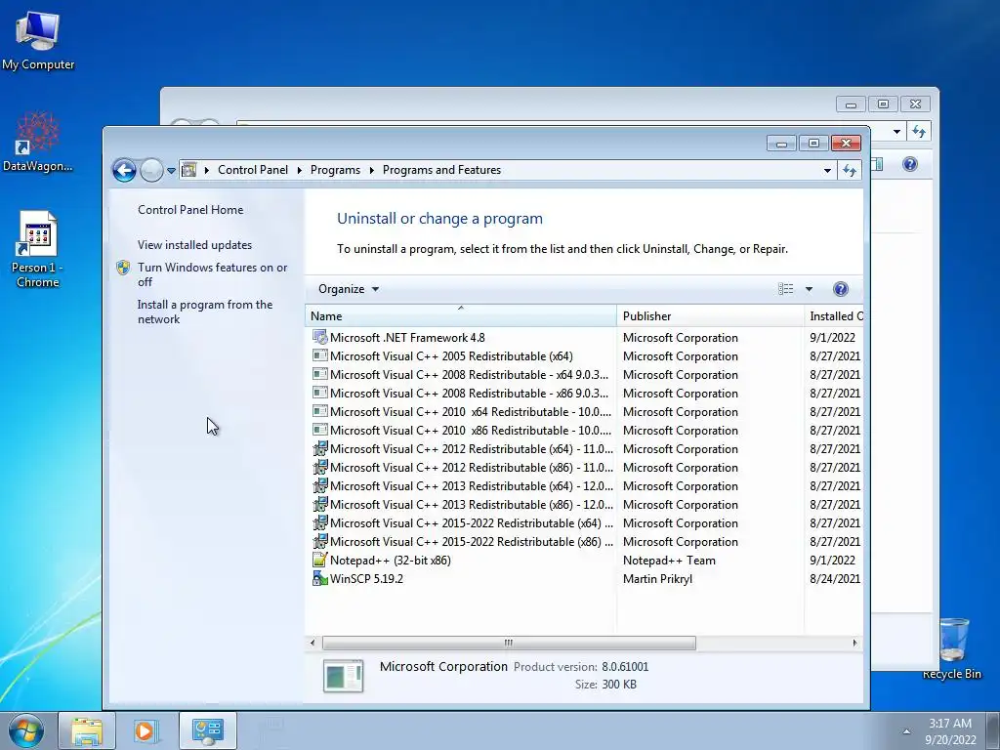
Task: Click Control Panel in the breadcrumb
Action: [253, 170]
